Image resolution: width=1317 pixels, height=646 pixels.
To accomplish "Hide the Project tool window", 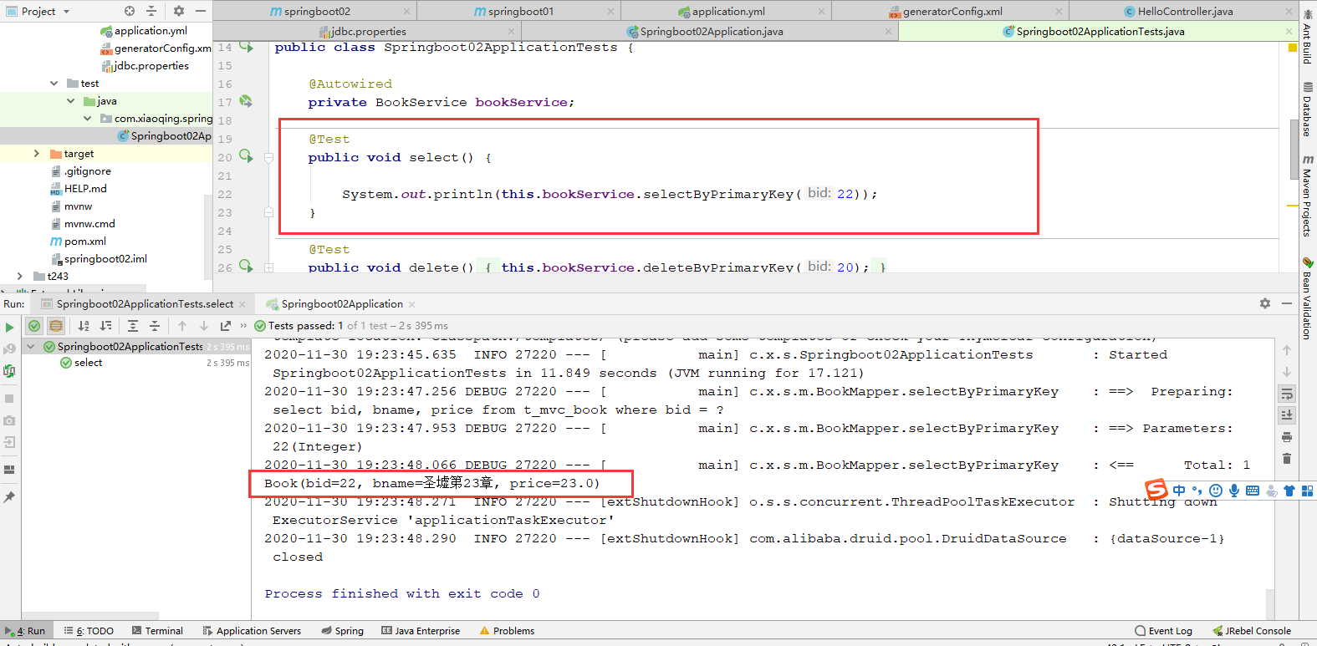I will click(x=201, y=11).
